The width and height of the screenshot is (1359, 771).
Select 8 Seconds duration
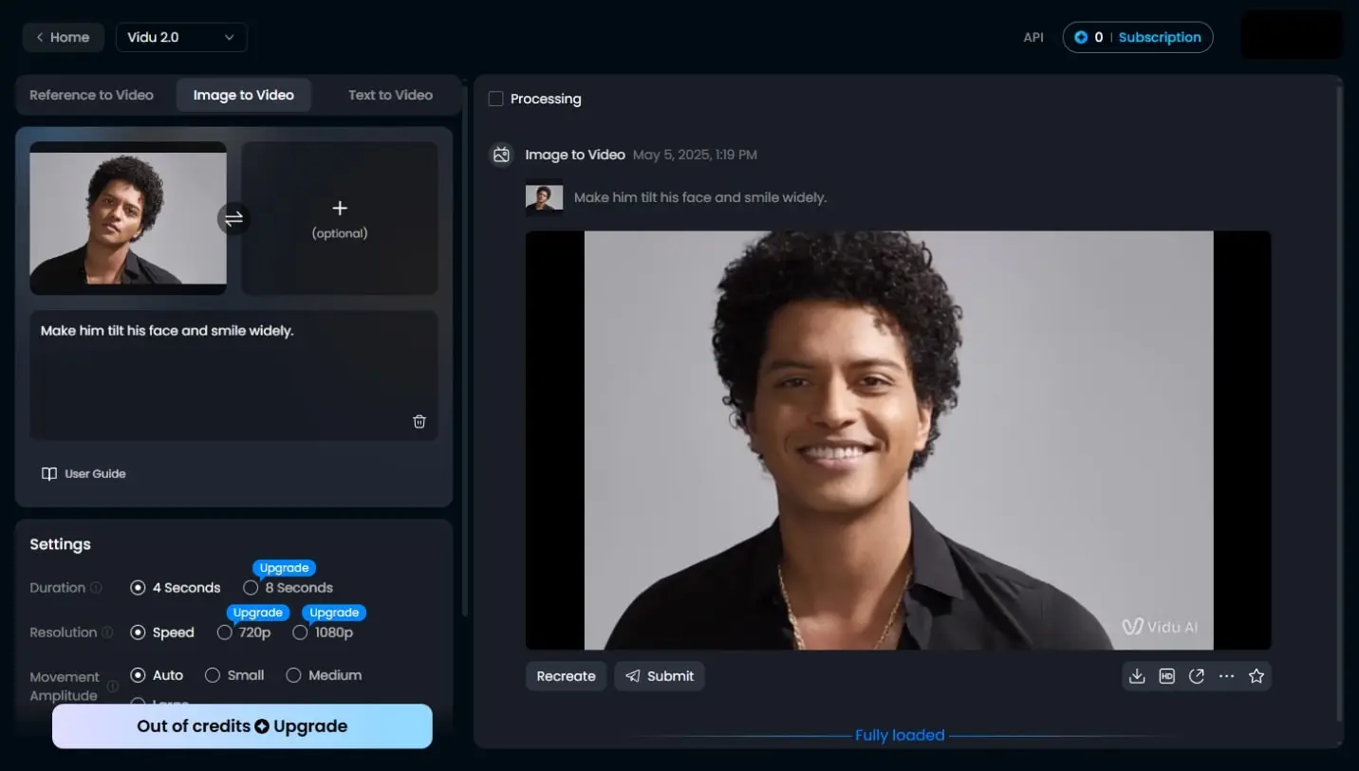pyautogui.click(x=288, y=588)
